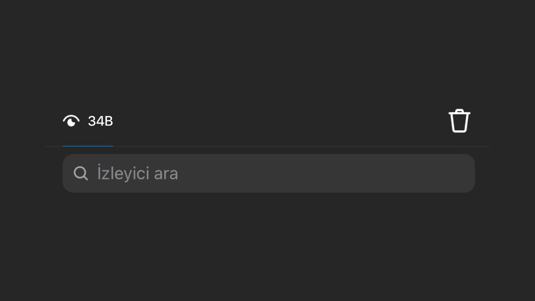Click the magnifying glass search icon
The height and width of the screenshot is (301, 535).
click(x=81, y=173)
